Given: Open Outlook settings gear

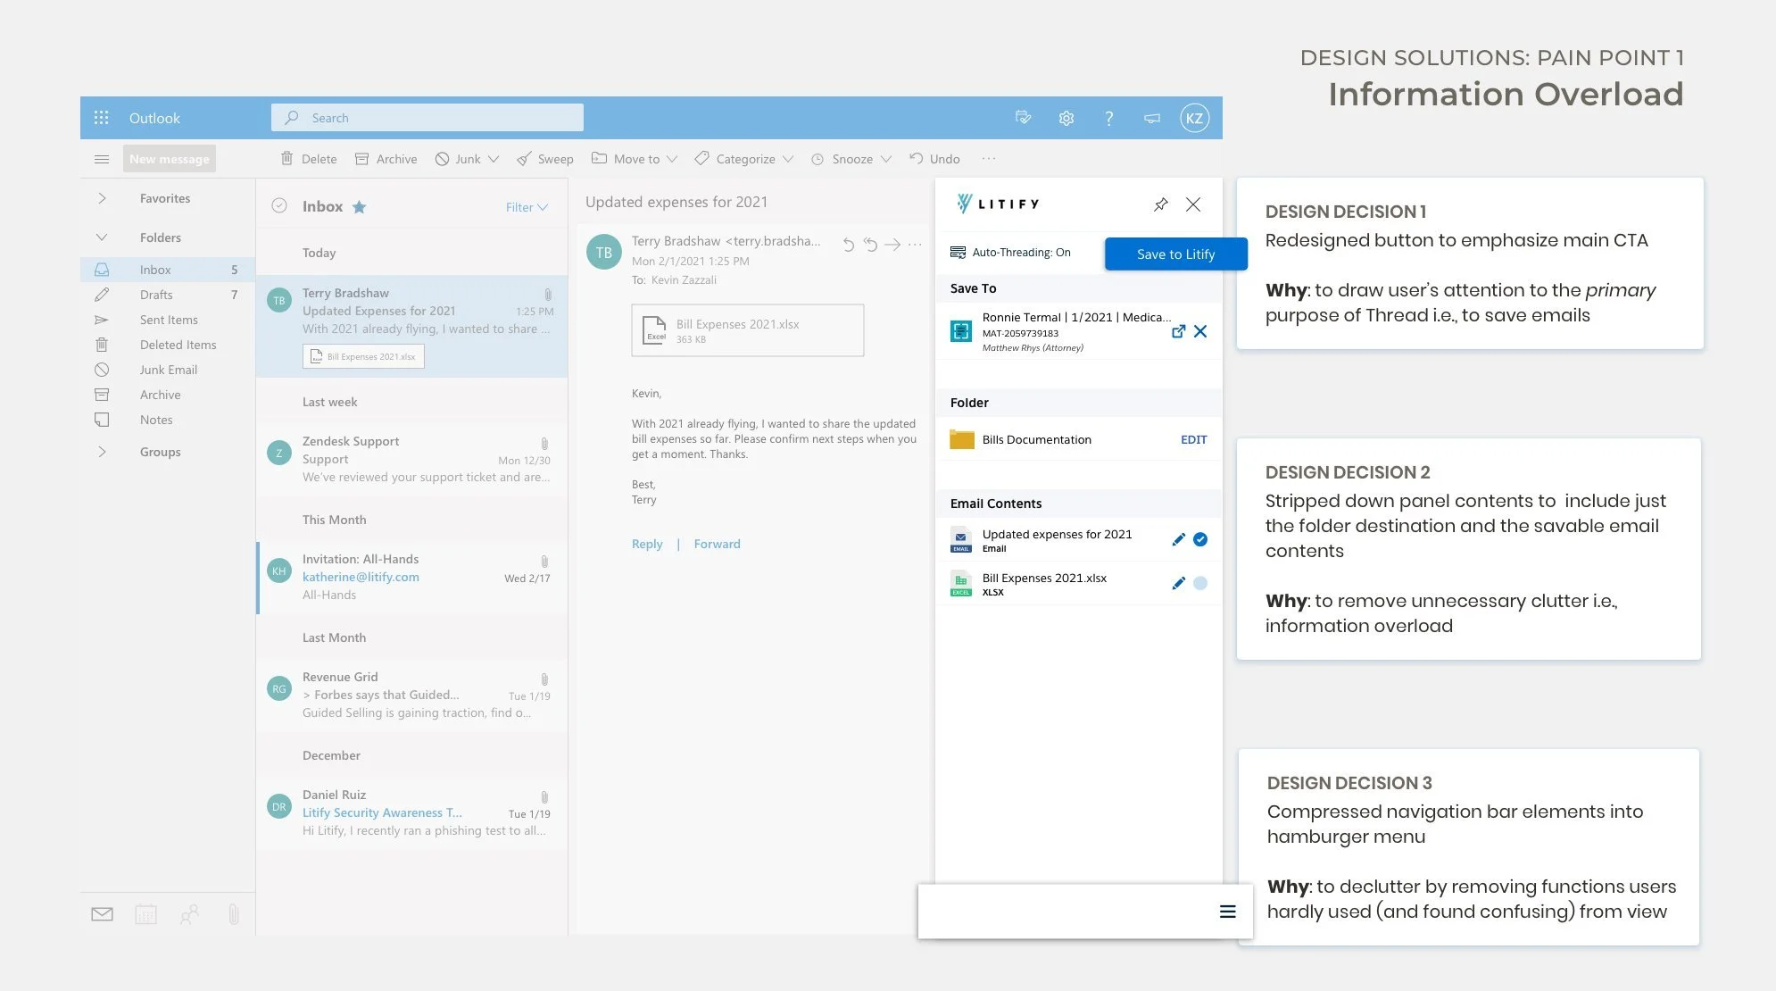Looking at the screenshot, I should [1066, 118].
